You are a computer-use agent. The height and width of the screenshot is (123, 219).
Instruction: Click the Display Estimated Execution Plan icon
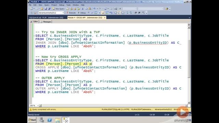(x=96, y=13)
